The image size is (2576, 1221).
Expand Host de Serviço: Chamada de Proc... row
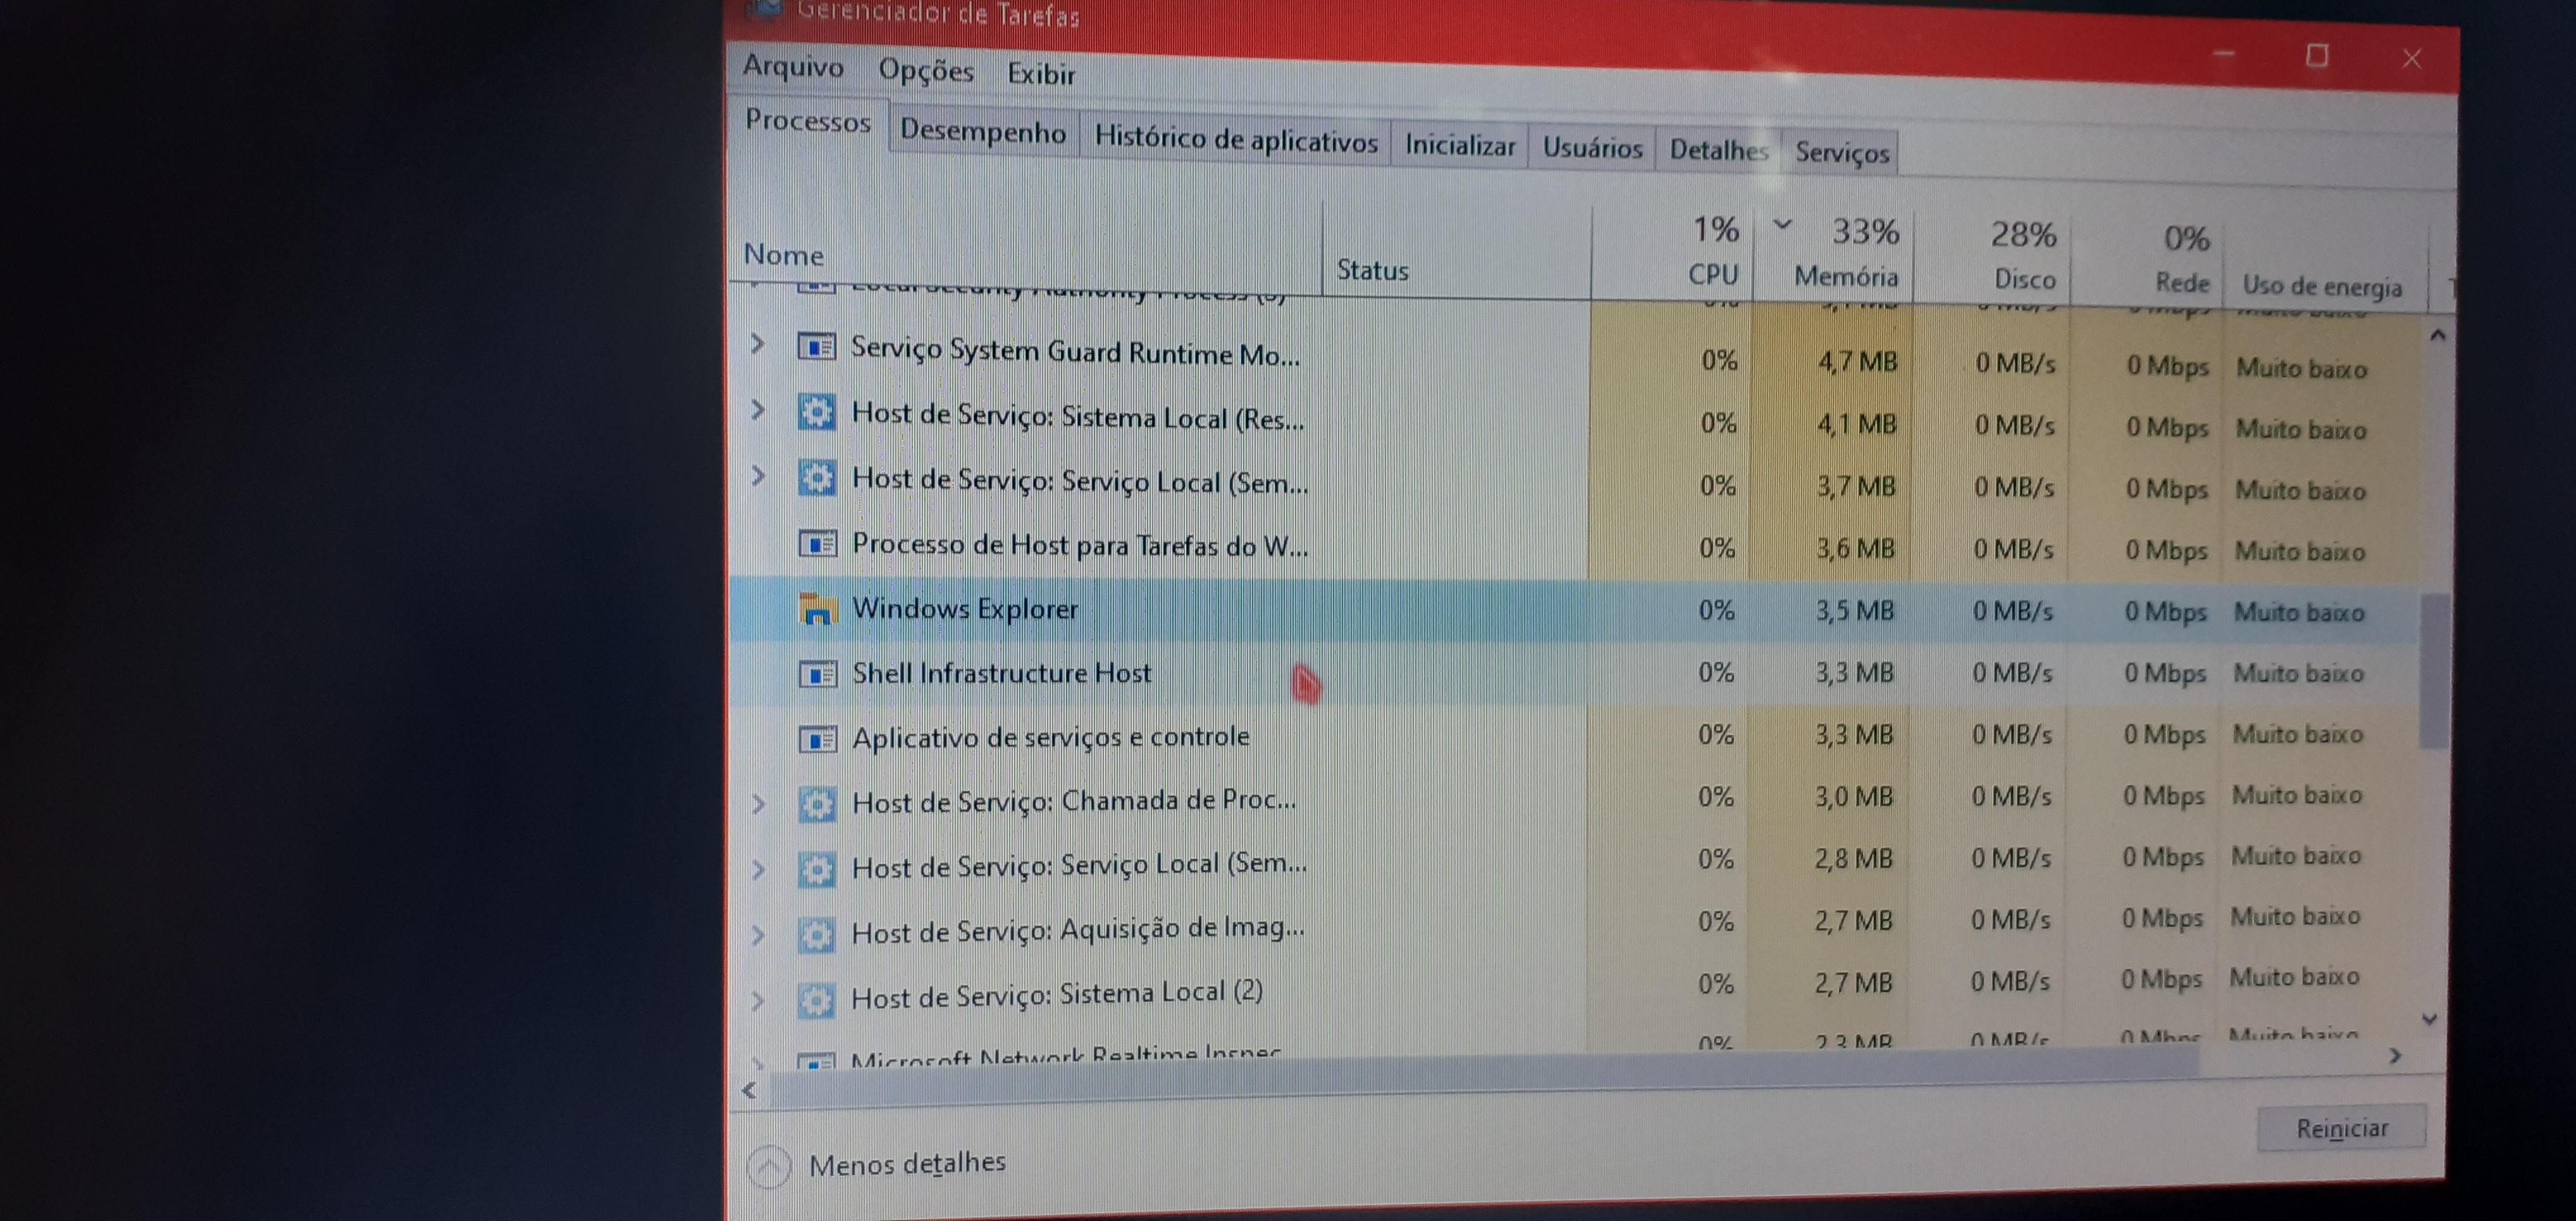(x=758, y=803)
